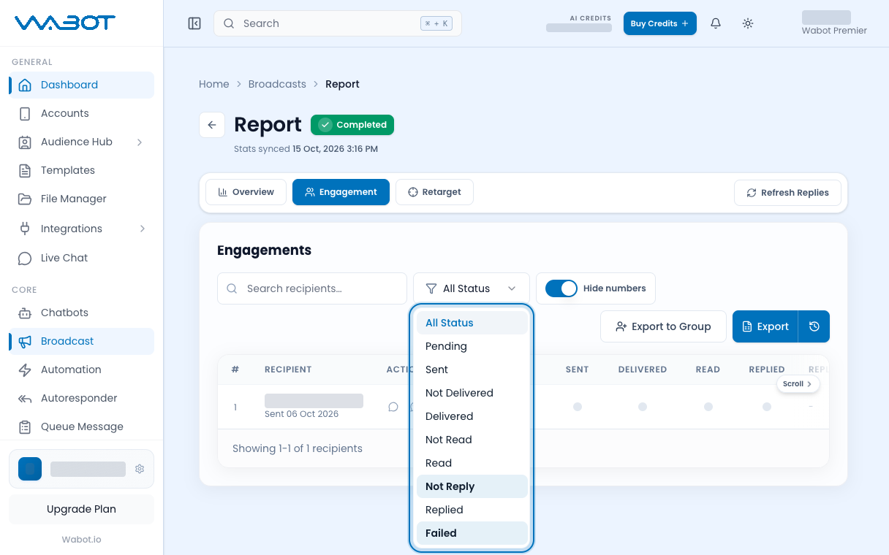Select Not Delivered status option

pos(472,393)
